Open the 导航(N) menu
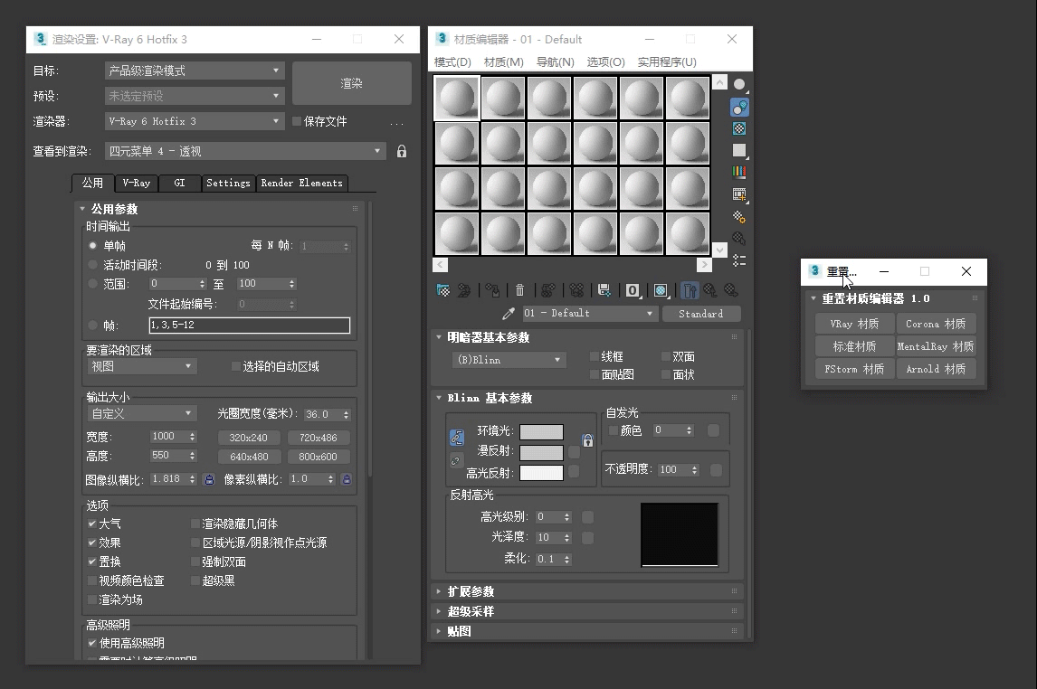The width and height of the screenshot is (1037, 689). coord(555,62)
